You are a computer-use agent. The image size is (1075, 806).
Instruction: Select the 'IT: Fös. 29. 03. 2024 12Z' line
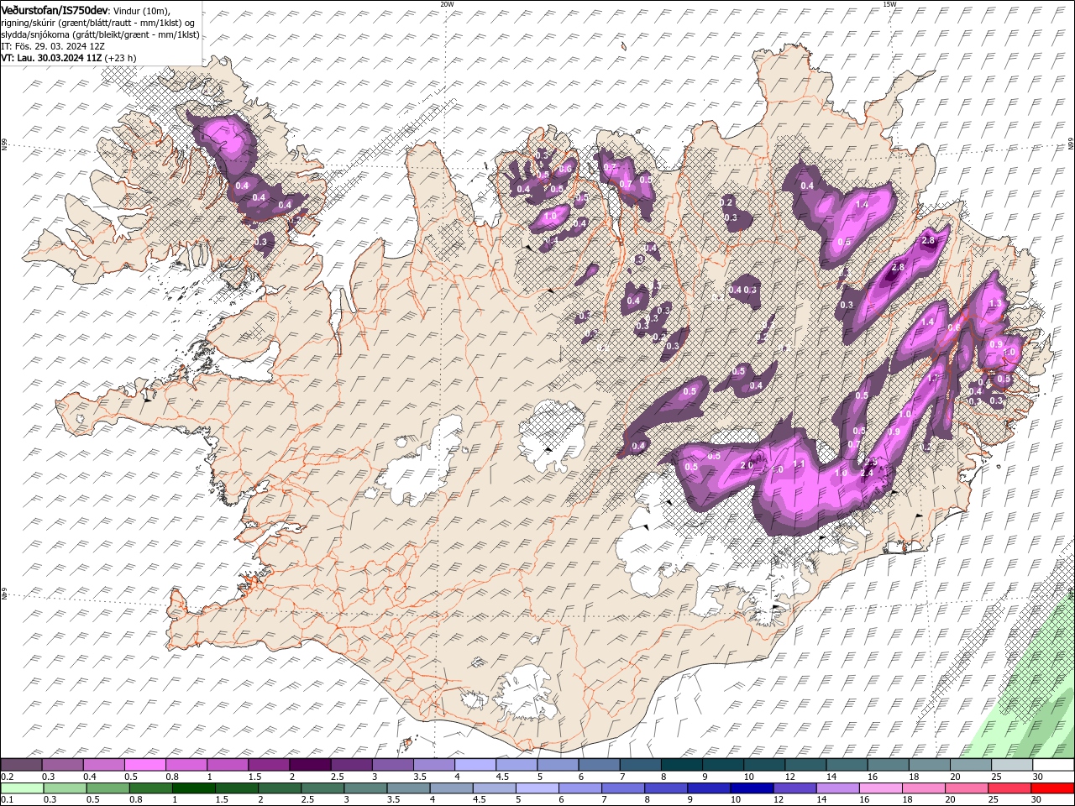click(53, 45)
